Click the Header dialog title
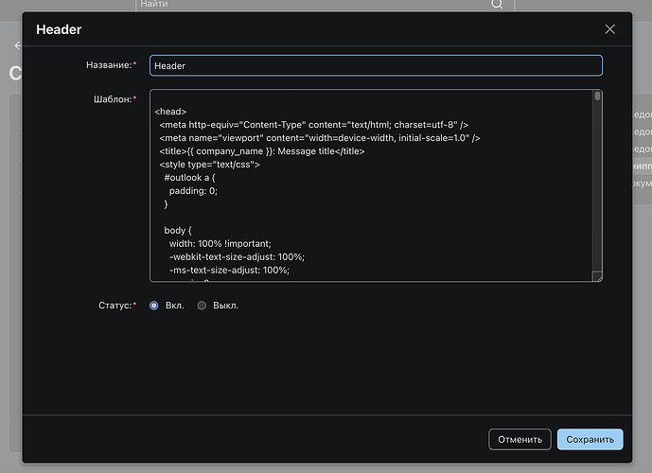 point(59,29)
